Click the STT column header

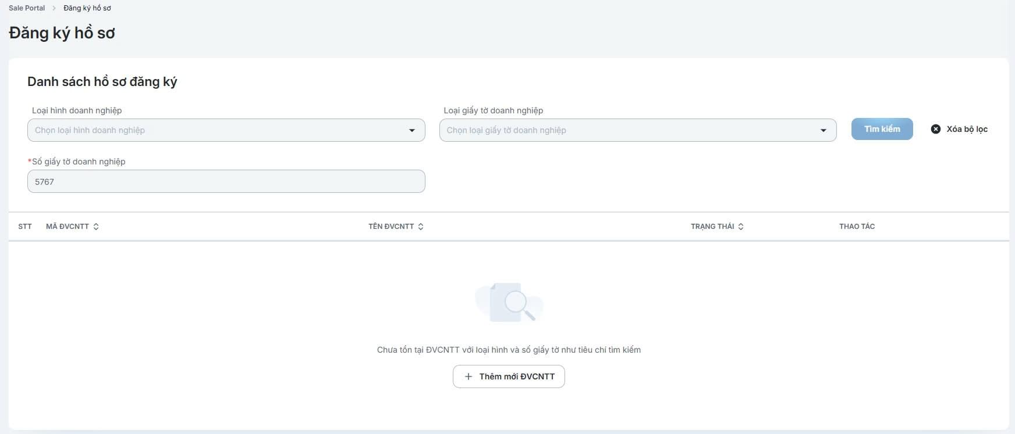coord(25,227)
